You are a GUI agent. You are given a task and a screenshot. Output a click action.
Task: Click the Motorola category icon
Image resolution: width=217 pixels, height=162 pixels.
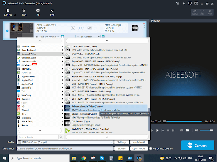tap(19, 118)
